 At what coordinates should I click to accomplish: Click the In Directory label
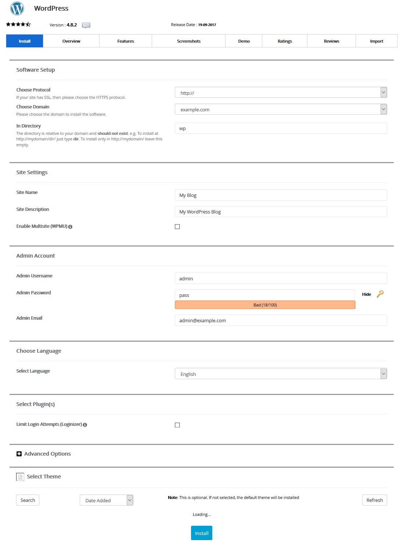29,126
